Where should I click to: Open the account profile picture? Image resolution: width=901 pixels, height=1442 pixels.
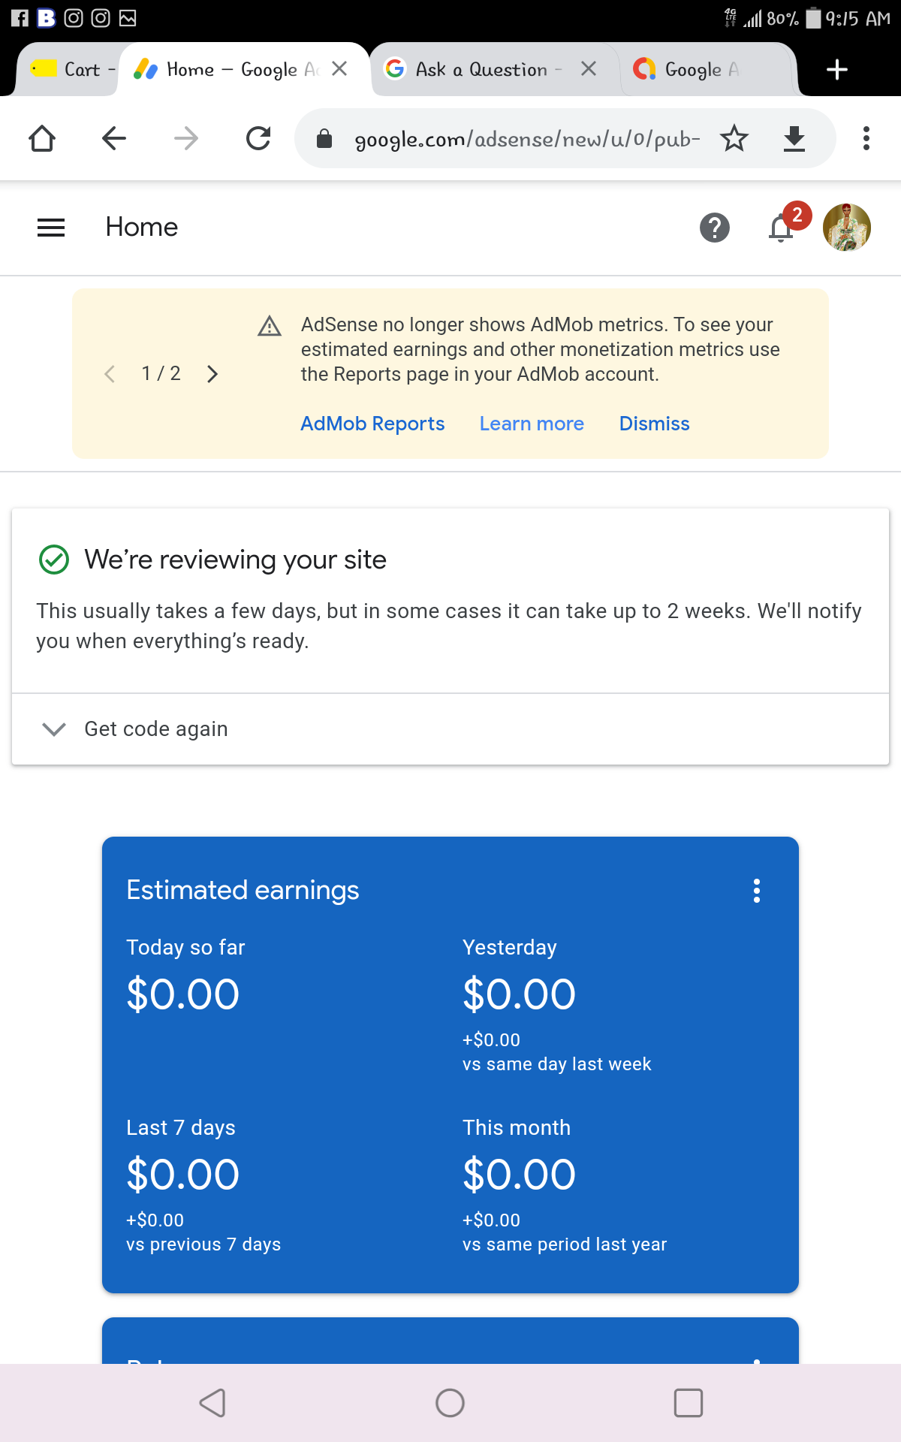coord(846,227)
